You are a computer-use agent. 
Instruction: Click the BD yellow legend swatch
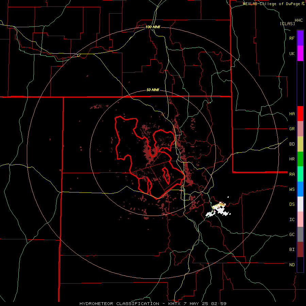pyautogui.click(x=300, y=144)
